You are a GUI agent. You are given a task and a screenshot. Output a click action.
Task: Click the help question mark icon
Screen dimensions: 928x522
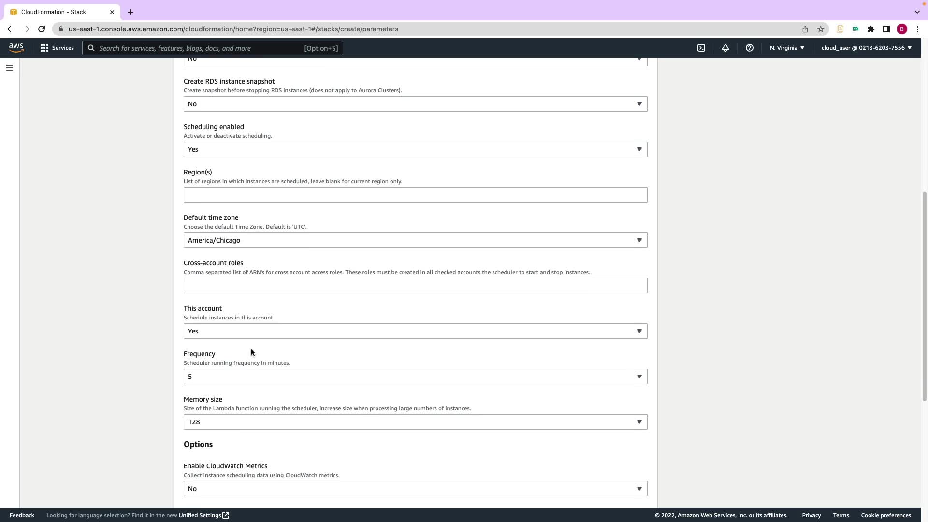[750, 48]
